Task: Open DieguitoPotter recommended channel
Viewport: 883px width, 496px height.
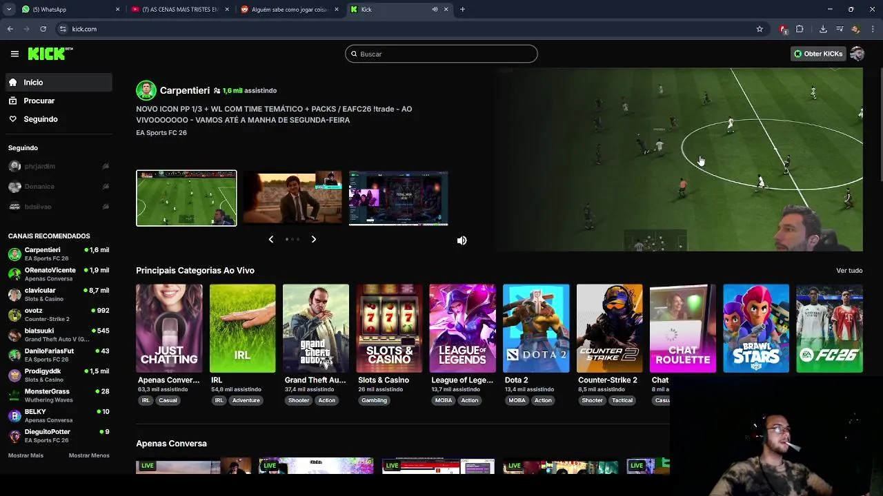Action: pos(59,436)
